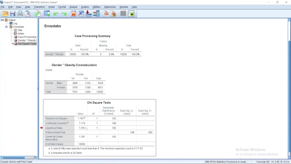Click the output pane vertical scrollbar
Screen dimensions: 291x164
(x=289, y=88)
